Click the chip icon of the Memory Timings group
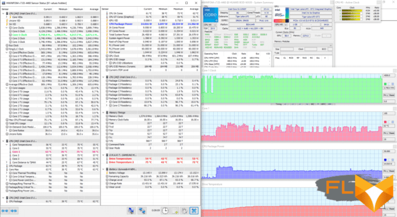The height and width of the screenshot is (217, 397). click(x=107, y=113)
